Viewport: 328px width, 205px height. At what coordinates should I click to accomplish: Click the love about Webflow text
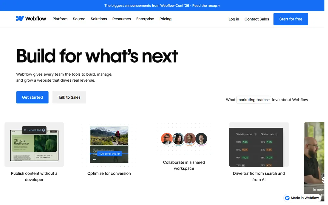(x=290, y=100)
